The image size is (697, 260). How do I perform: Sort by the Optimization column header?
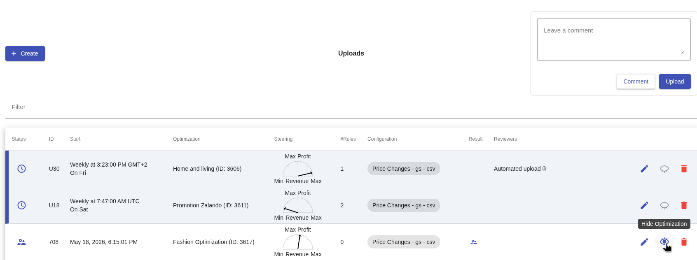click(x=187, y=139)
